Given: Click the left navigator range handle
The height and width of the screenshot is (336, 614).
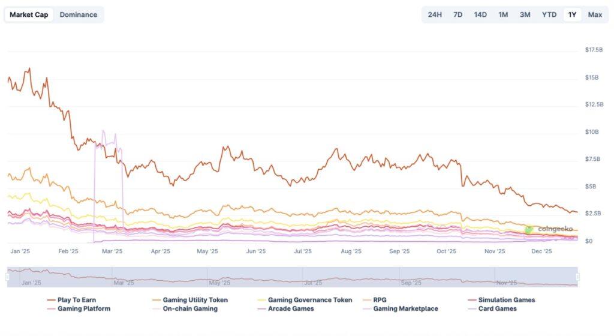Looking at the screenshot, I should click(x=8, y=277).
